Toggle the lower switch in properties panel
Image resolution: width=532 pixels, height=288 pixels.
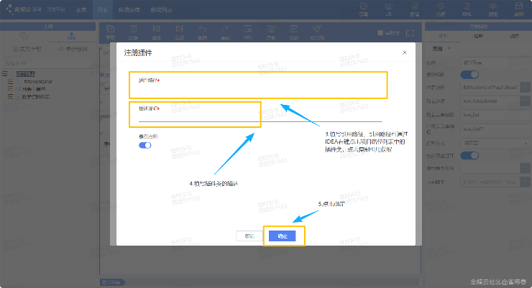point(469,156)
